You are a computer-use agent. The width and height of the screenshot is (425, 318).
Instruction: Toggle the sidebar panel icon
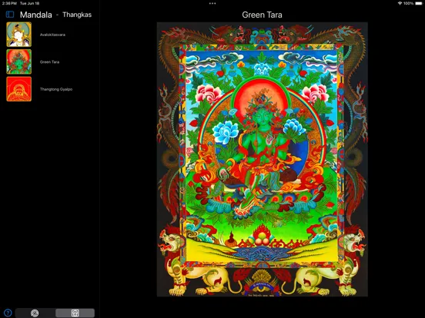click(x=10, y=15)
